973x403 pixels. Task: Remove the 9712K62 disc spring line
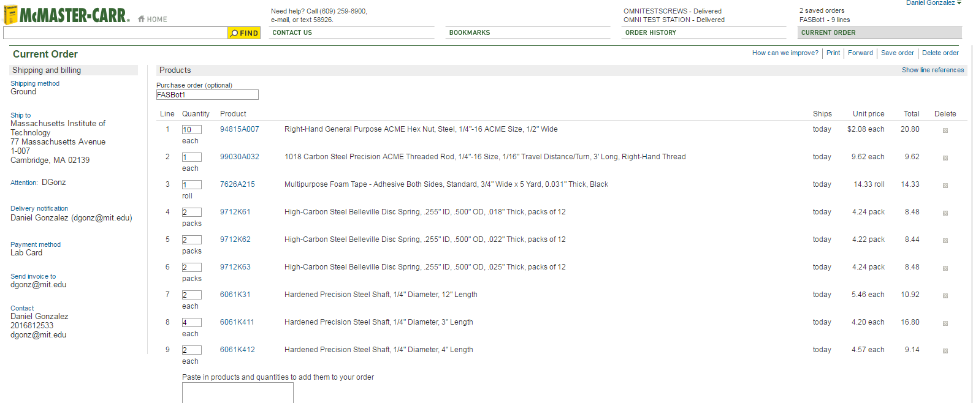945,241
